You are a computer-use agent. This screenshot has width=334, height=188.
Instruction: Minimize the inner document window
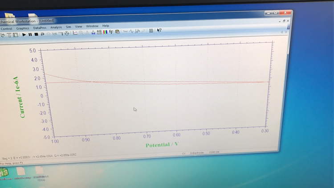[280, 21]
